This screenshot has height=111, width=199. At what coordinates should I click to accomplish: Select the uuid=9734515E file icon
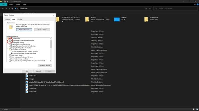click(x=27, y=85)
